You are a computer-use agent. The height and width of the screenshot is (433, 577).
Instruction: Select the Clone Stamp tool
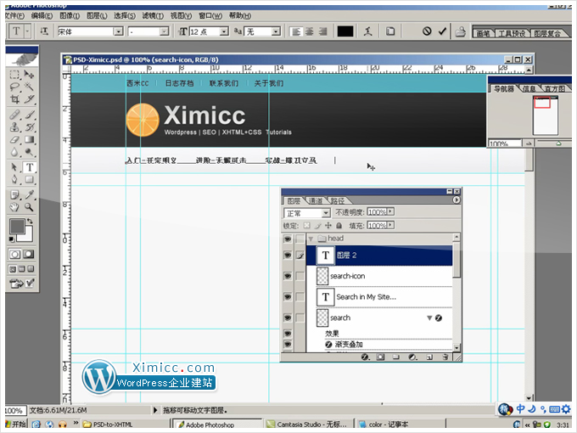[x=14, y=127]
